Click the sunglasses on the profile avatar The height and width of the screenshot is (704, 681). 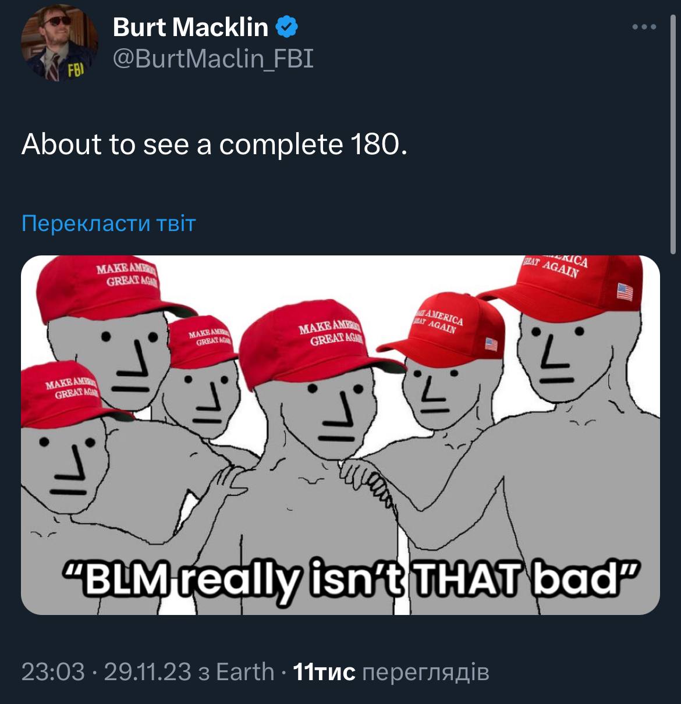tap(56, 22)
